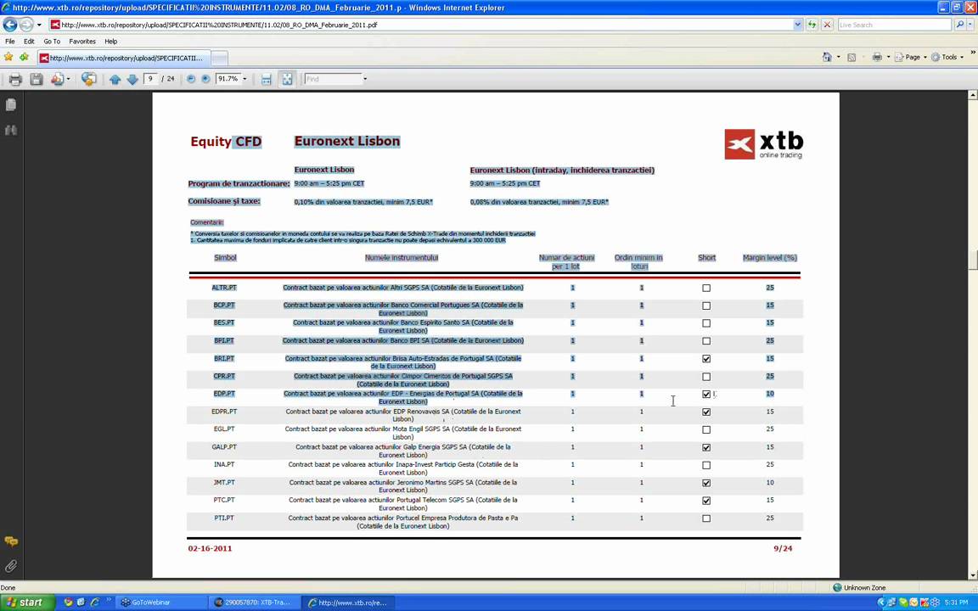This screenshot has width=978, height=611.
Task: Click the vertical scrollbar down arrow
Action: (x=972, y=575)
